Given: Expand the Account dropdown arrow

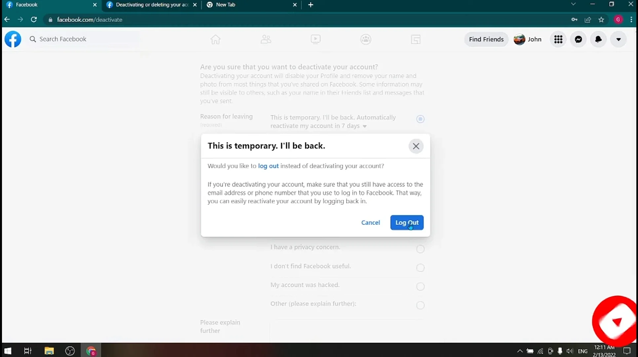Looking at the screenshot, I should [x=619, y=39].
